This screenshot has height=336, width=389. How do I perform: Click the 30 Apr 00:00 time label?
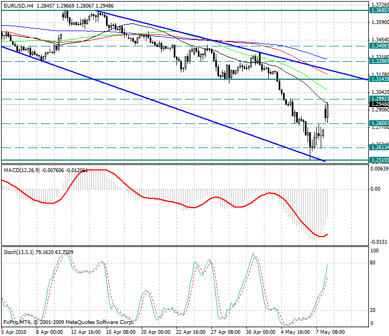pyautogui.click(x=261, y=332)
